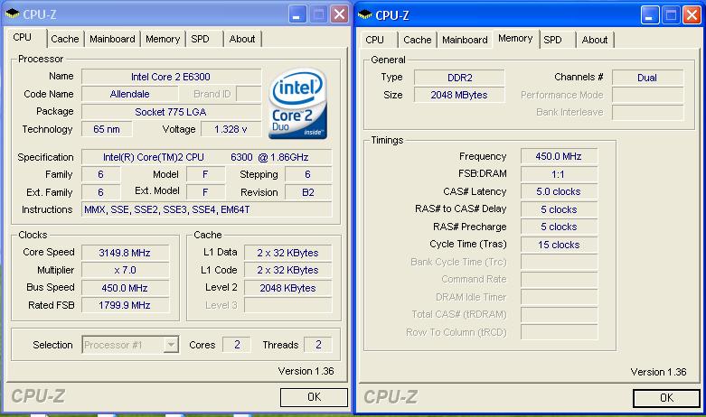Image resolution: width=706 pixels, height=417 pixels.
Task: Click the Rated FSB value 1799.9 MHz
Action: point(125,305)
